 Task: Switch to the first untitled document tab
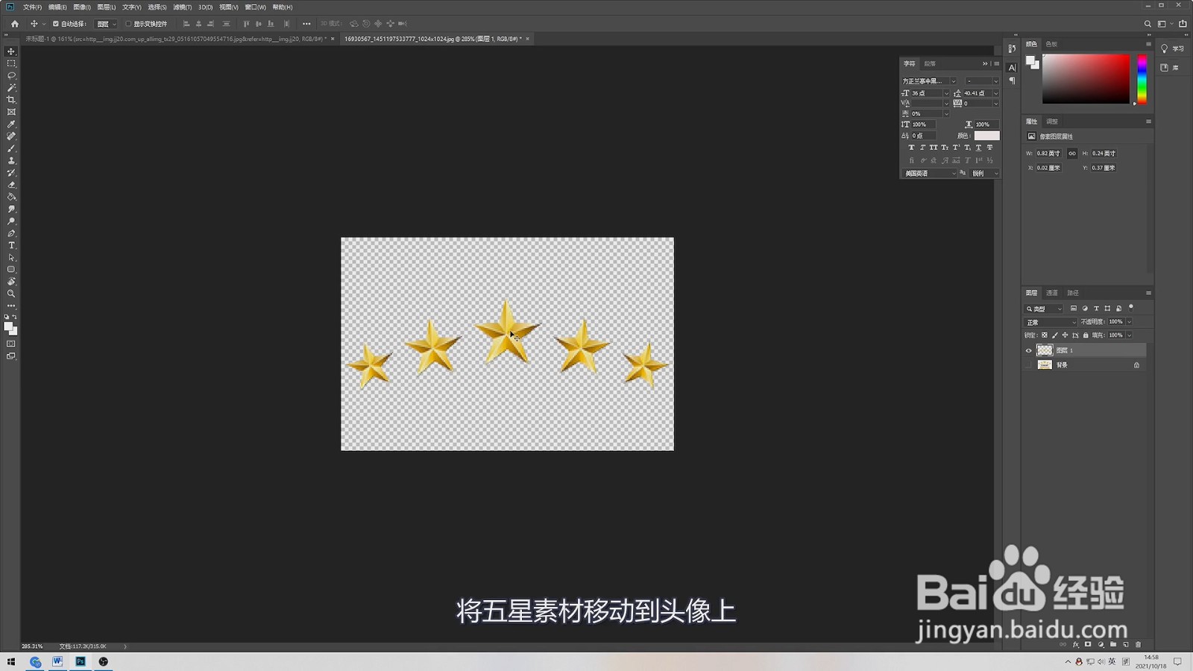tap(176, 39)
